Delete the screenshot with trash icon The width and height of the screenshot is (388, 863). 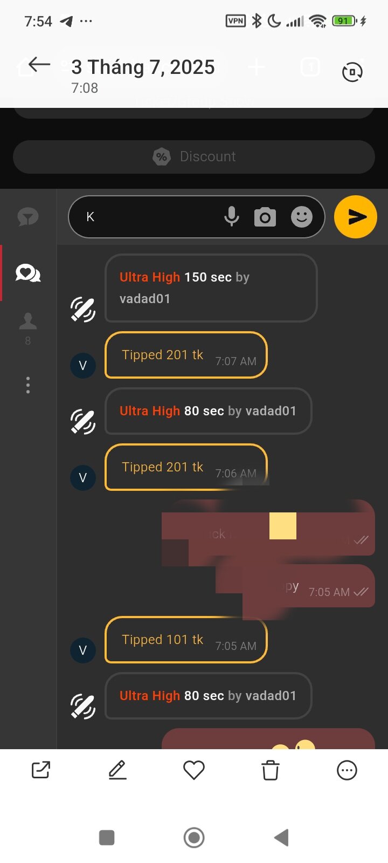271,770
